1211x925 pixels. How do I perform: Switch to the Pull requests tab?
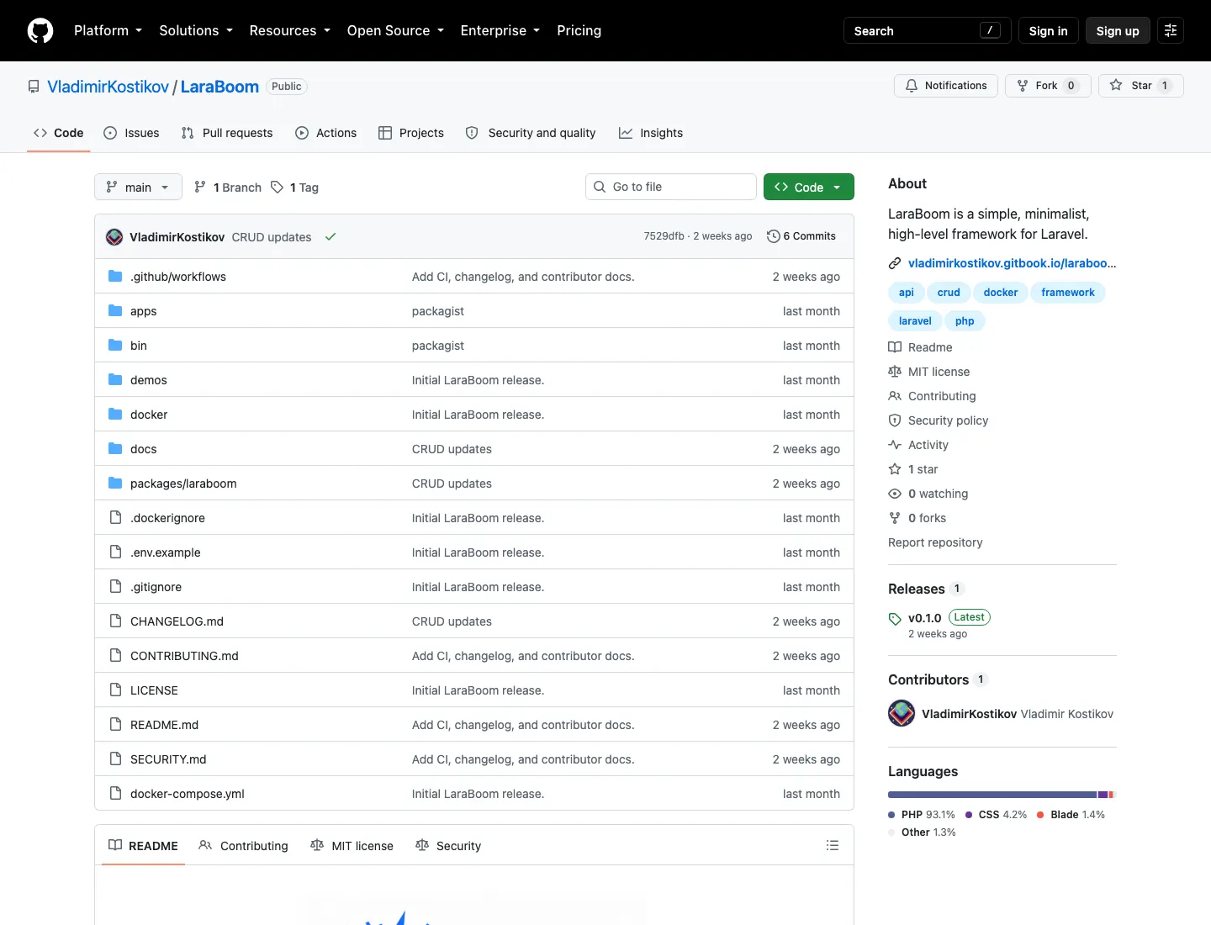pyautogui.click(x=227, y=133)
